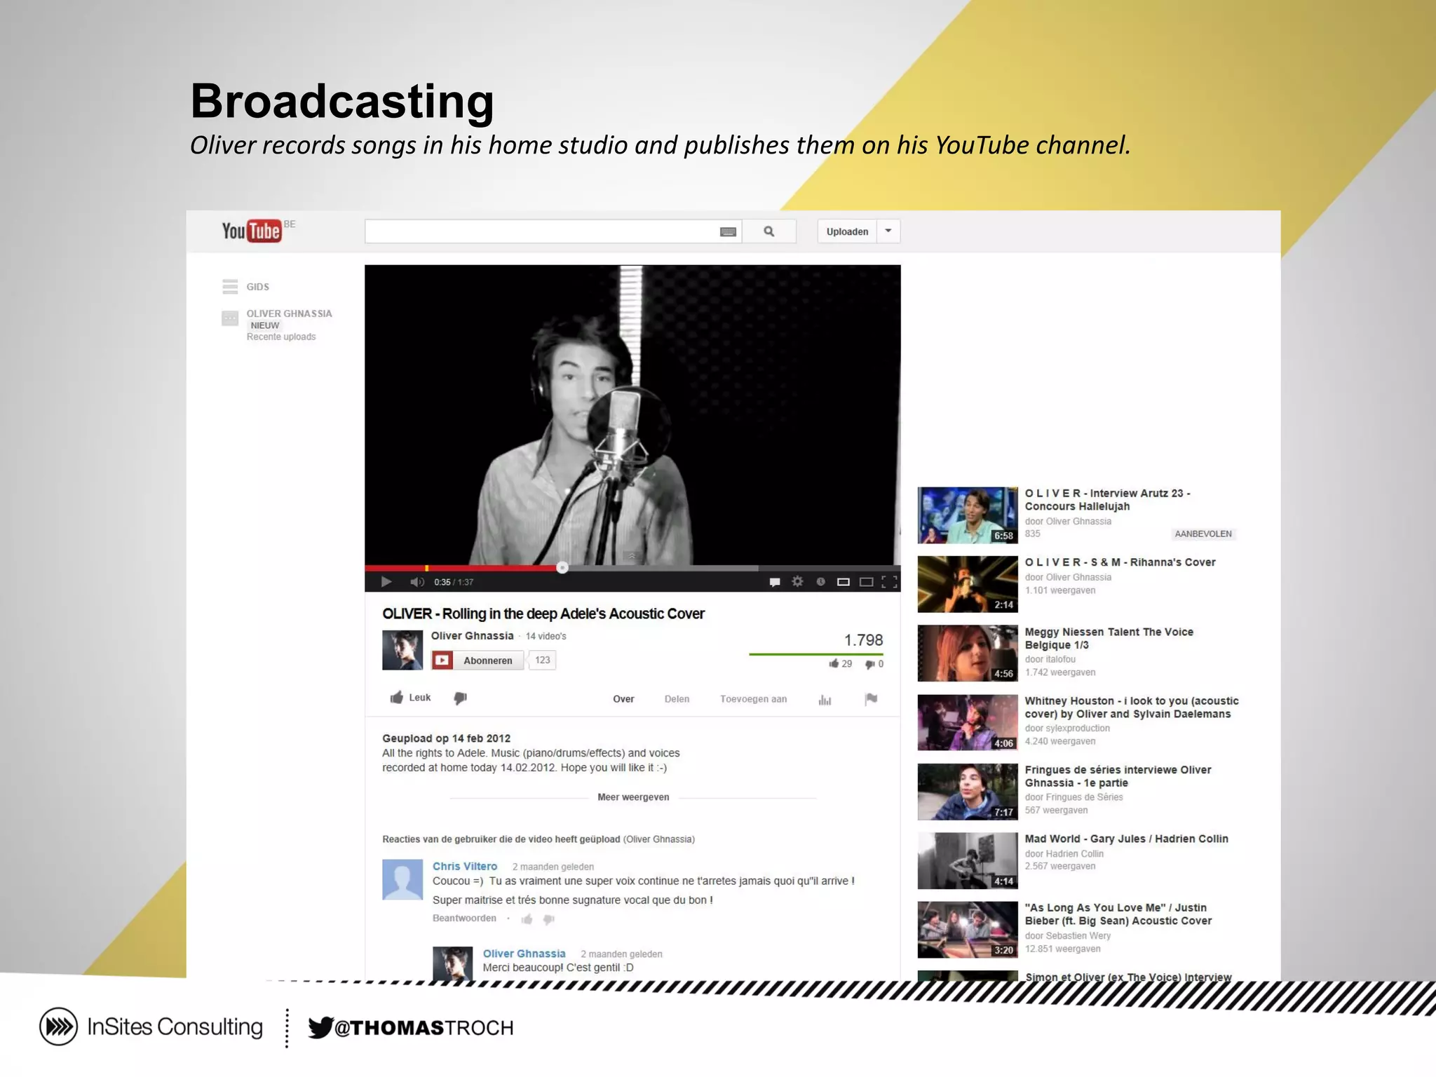Click the 0:35 / 1:37 time display
Viewport: 1436px width, 1077px height.
tap(454, 582)
